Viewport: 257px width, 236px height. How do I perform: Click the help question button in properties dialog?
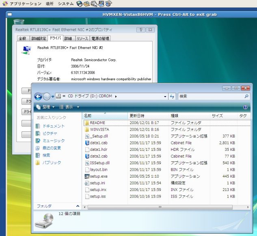tap(141, 30)
